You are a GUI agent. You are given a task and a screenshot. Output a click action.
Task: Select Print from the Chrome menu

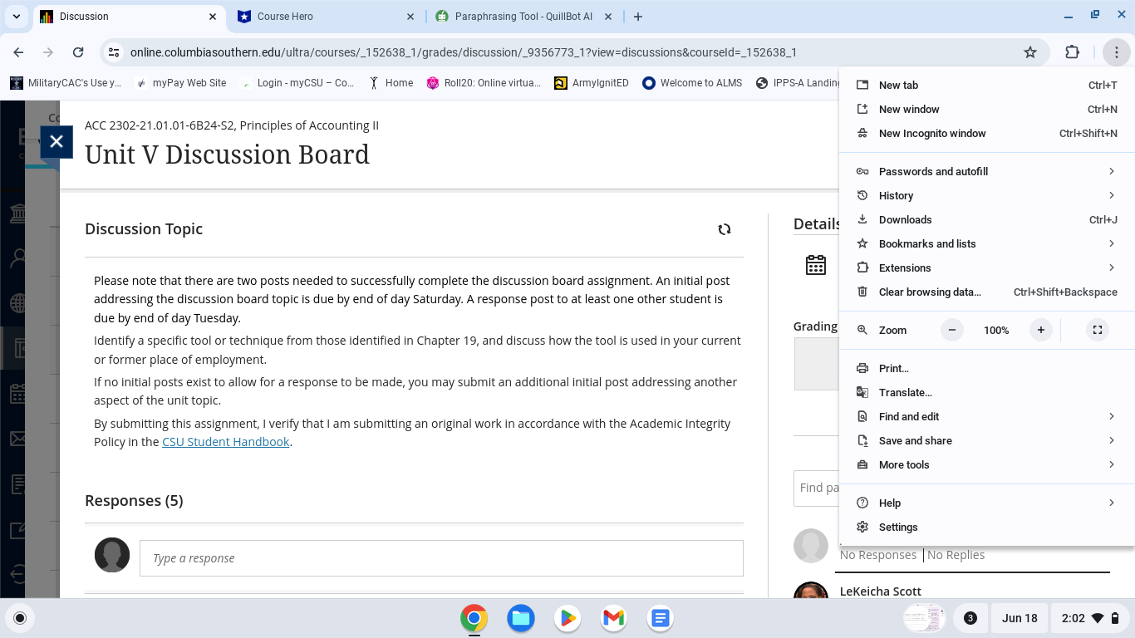(893, 368)
